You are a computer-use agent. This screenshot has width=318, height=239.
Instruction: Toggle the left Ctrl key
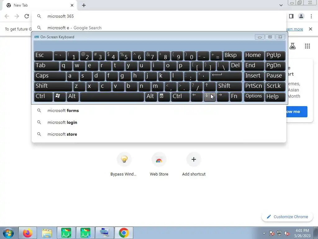43,97
